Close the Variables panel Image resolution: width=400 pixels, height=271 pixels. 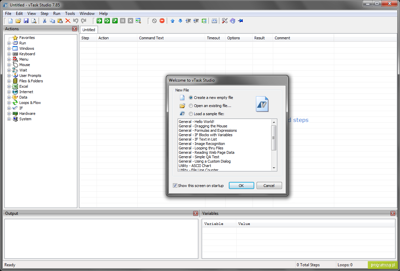tap(393, 213)
